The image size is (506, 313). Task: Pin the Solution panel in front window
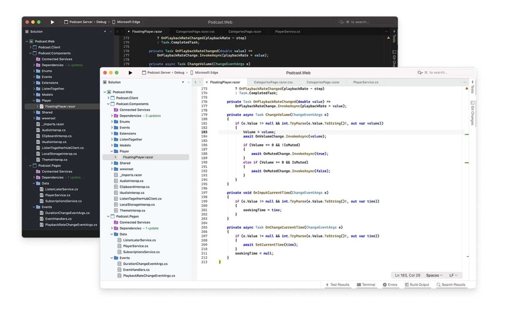[x=183, y=82]
